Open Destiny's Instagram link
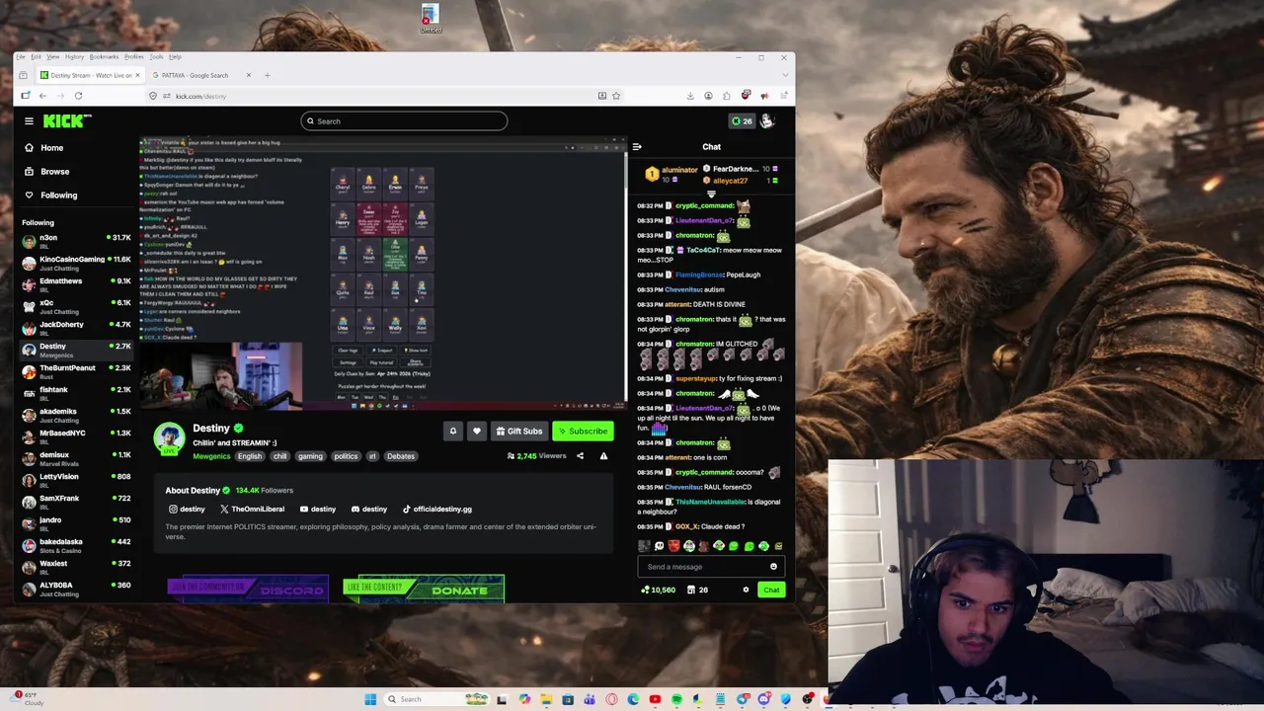Screen dimensions: 1264x711 (187, 510)
